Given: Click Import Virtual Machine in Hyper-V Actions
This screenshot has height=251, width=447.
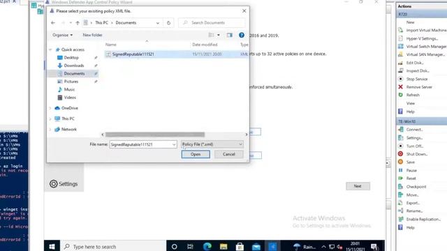Looking at the screenshot, I should click(426, 30).
